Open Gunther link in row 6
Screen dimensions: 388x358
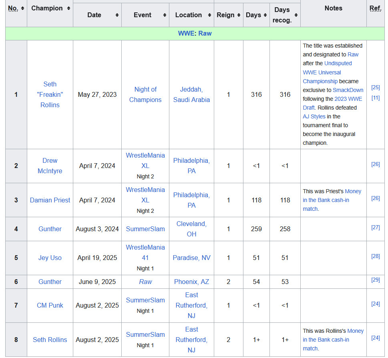click(50, 282)
